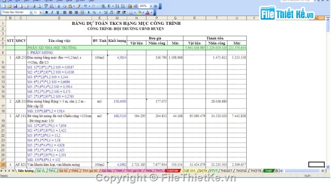Expand the AutoSum functions arrow
The height and width of the screenshot is (187, 331).
point(113,6)
